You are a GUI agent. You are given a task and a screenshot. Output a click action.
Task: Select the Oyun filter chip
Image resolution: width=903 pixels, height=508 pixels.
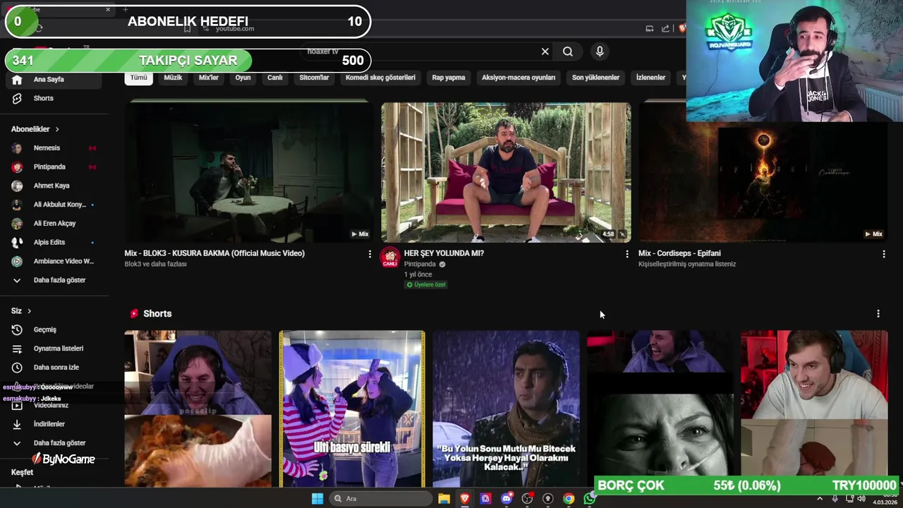click(x=243, y=78)
